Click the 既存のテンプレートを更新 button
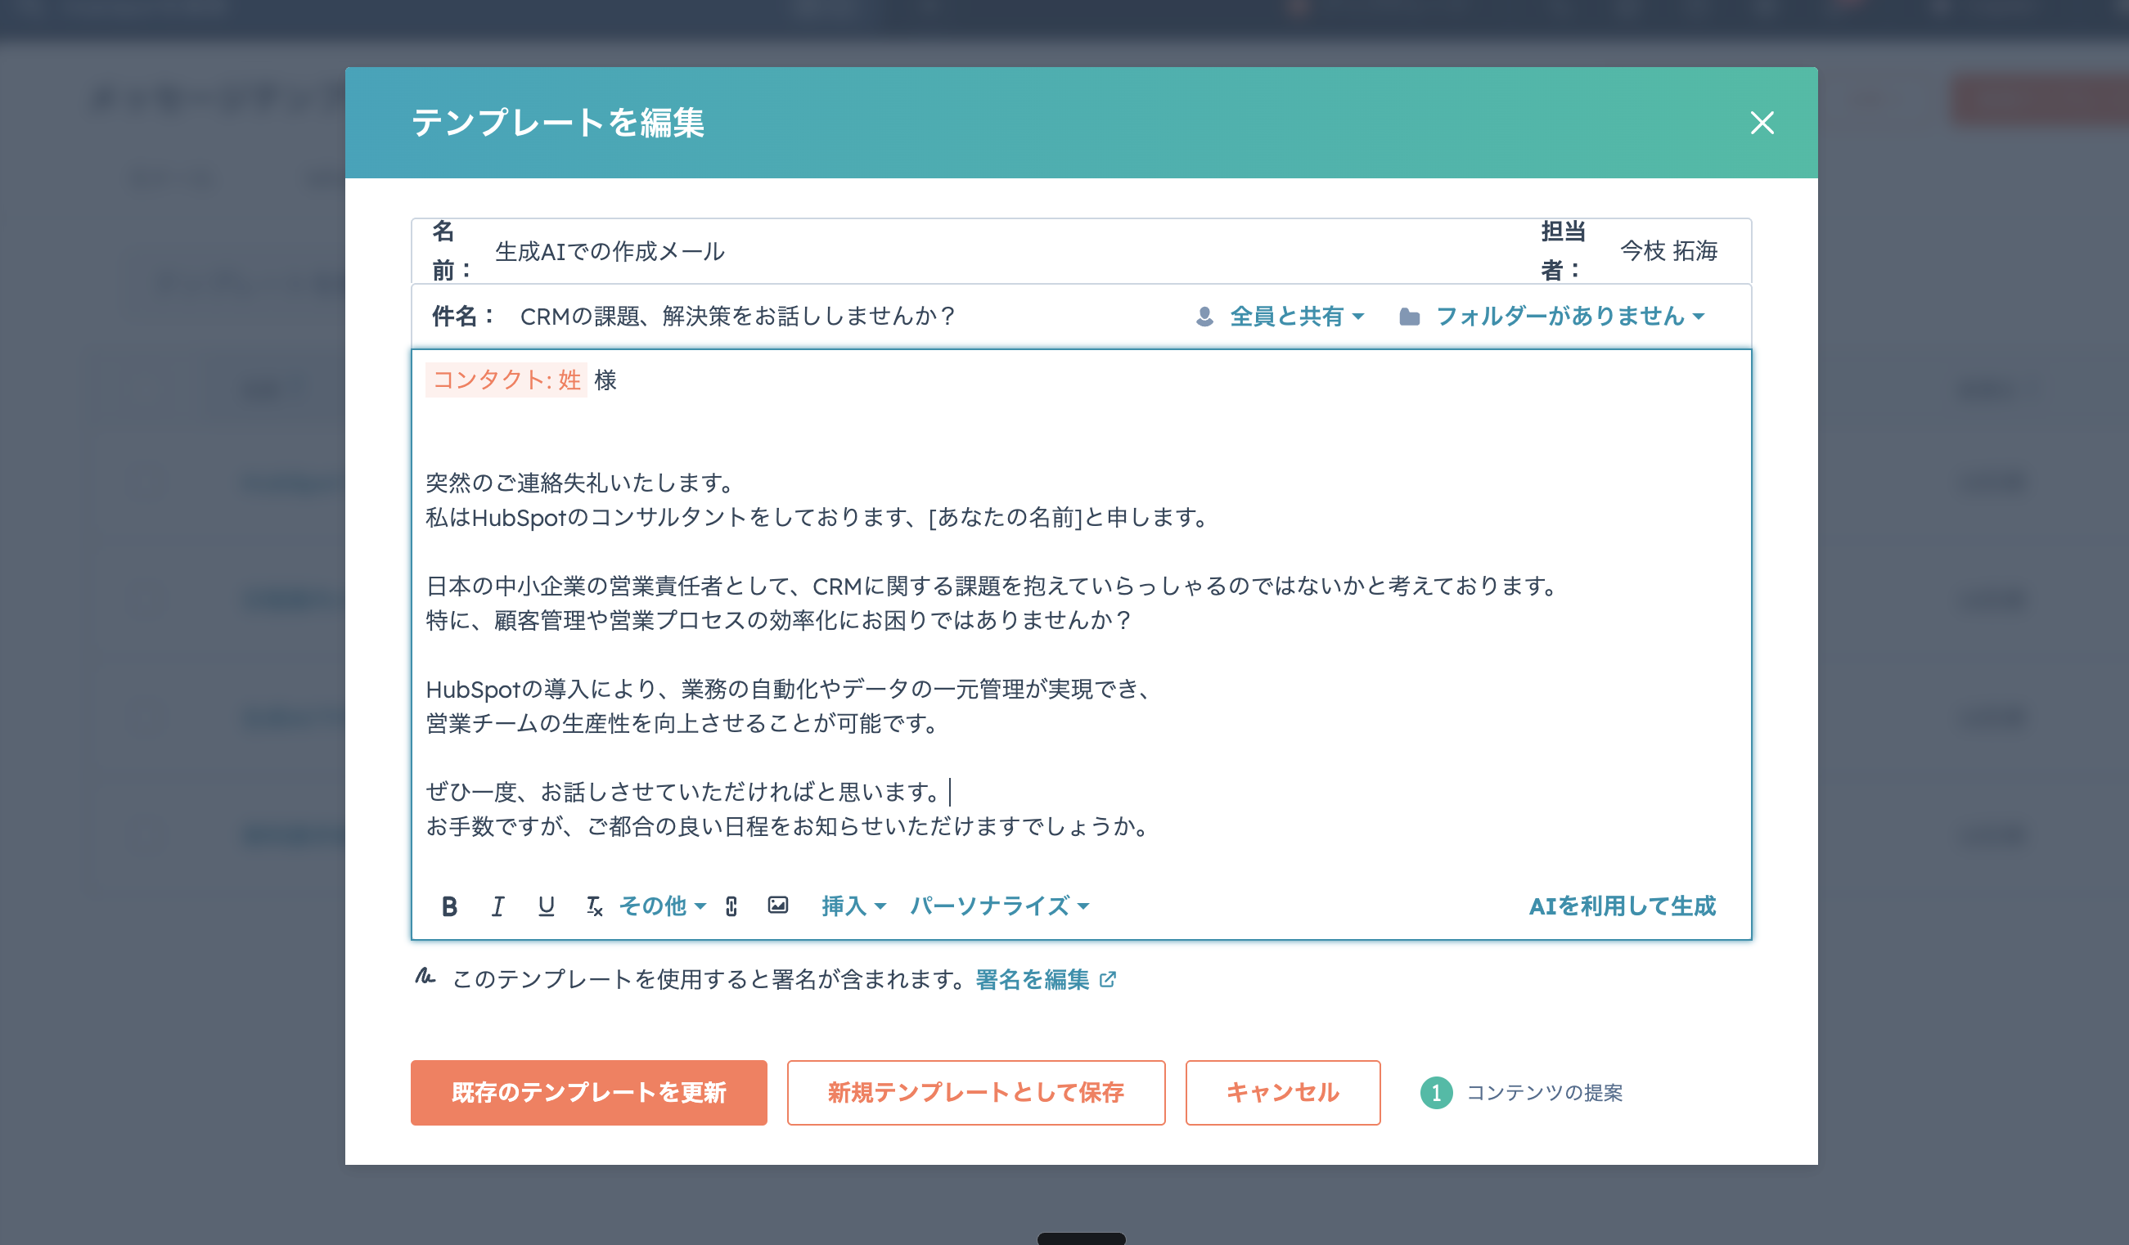 coord(588,1092)
